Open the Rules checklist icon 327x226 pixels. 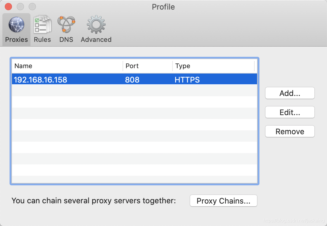click(42, 24)
